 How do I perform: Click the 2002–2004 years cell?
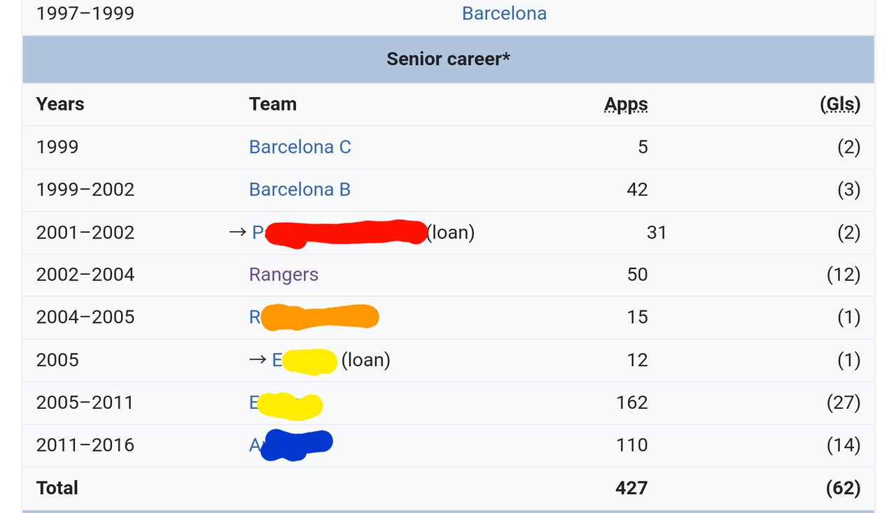(x=85, y=274)
